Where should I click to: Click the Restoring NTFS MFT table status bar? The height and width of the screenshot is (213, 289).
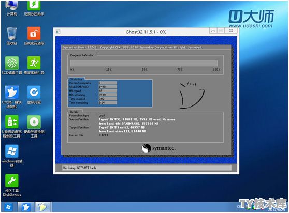tap(147, 168)
